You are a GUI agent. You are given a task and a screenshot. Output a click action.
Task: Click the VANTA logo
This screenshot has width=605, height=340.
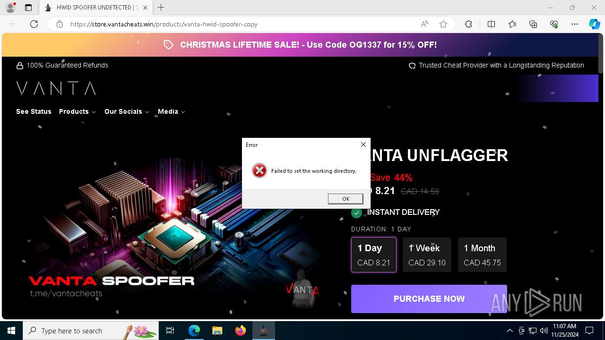coord(56,88)
